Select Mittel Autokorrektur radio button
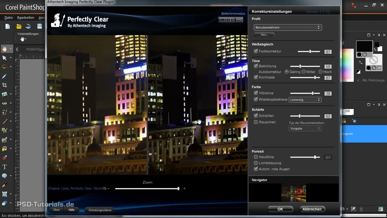The image size is (387, 218). coord(304,72)
